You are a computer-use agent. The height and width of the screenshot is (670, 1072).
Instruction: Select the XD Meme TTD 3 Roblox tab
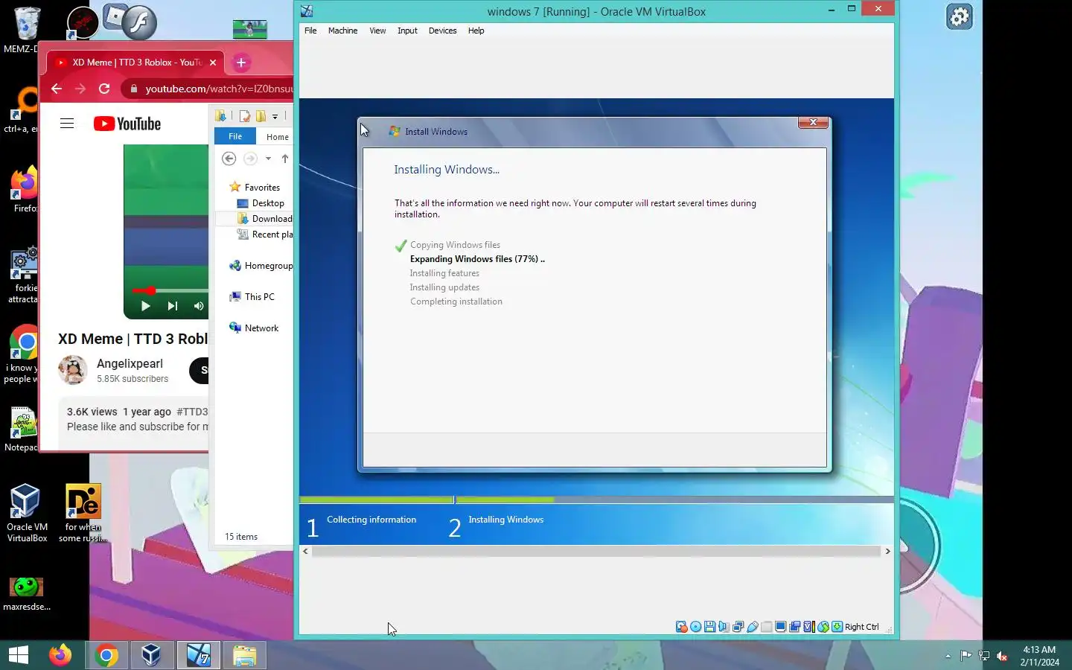(134, 63)
